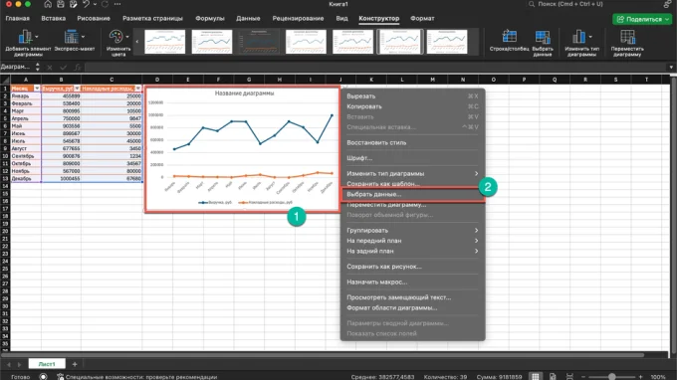The width and height of the screenshot is (677, 380).
Task: Adjust the zoom slider in status bar
Action: pos(612,377)
